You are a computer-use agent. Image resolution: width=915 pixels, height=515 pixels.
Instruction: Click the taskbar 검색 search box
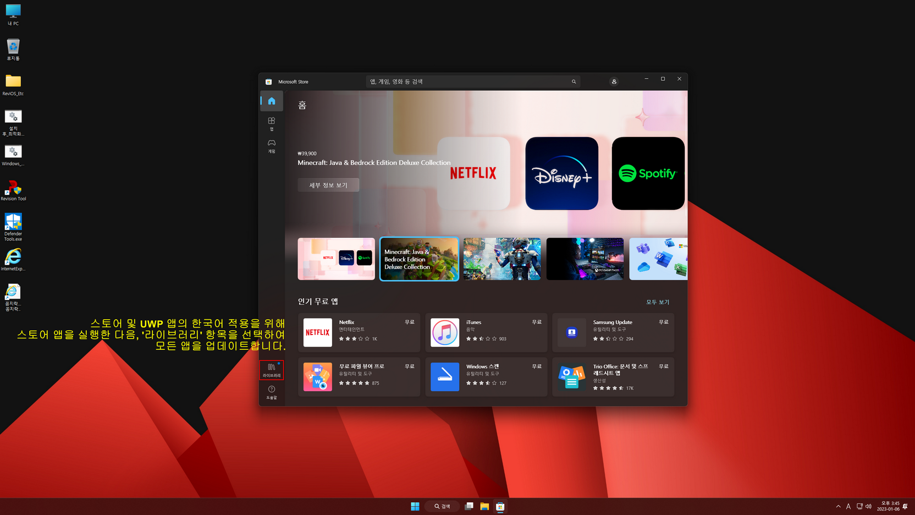[x=442, y=506]
